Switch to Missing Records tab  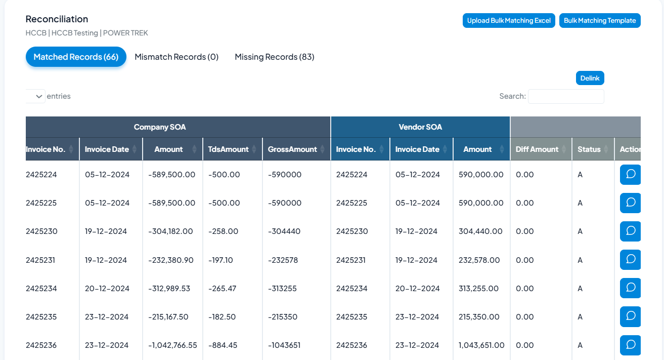(x=275, y=57)
